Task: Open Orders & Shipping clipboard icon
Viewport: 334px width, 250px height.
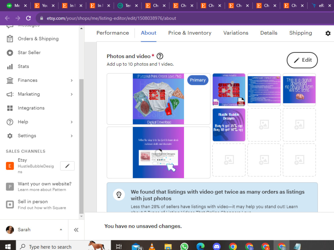Action: pos(10,39)
